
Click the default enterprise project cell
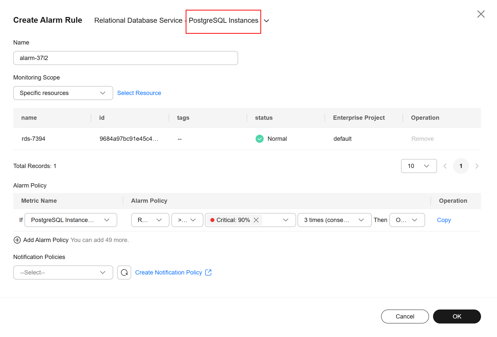click(343, 139)
